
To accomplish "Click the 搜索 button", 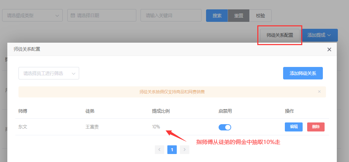I will (217, 16).
